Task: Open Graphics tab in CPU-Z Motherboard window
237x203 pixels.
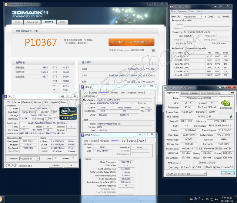Action: pos(132,93)
